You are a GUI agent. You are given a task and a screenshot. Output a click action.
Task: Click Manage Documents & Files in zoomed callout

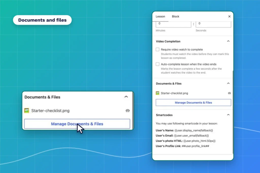[x=77, y=124]
